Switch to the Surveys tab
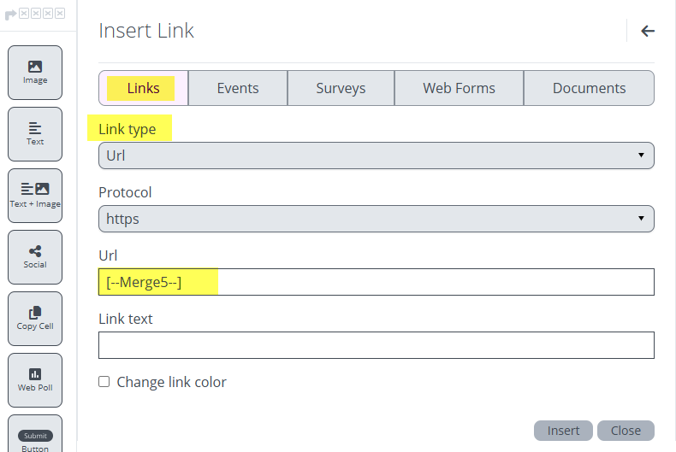676x452 pixels. click(341, 88)
